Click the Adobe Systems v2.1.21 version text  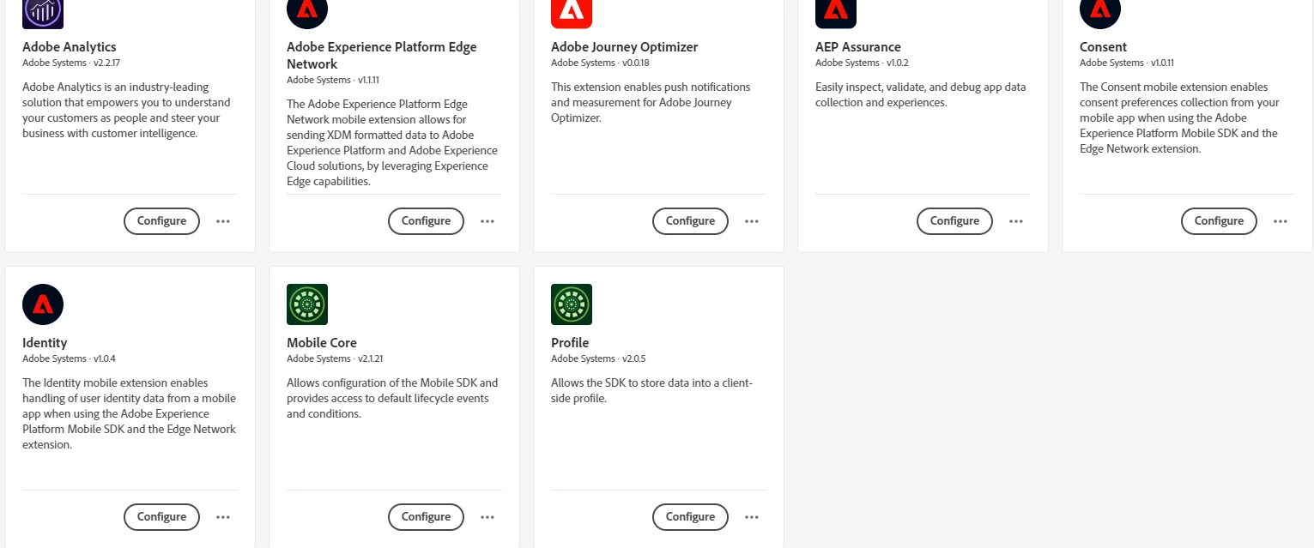pyautogui.click(x=335, y=359)
